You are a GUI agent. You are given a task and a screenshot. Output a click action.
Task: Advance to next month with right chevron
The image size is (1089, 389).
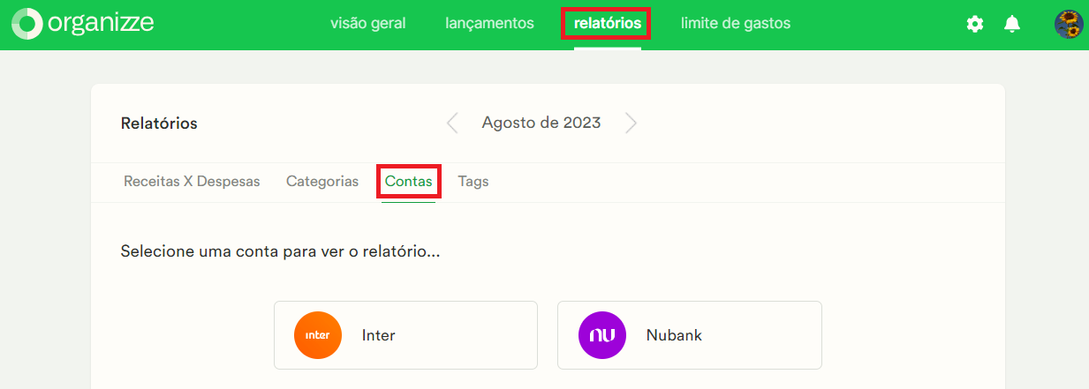631,123
